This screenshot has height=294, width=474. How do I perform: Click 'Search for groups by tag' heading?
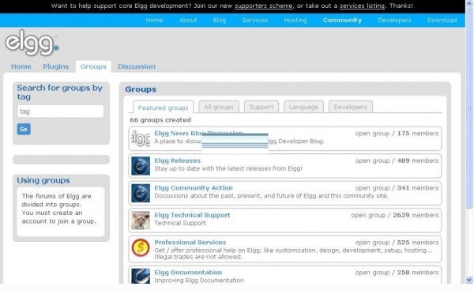[x=59, y=92]
